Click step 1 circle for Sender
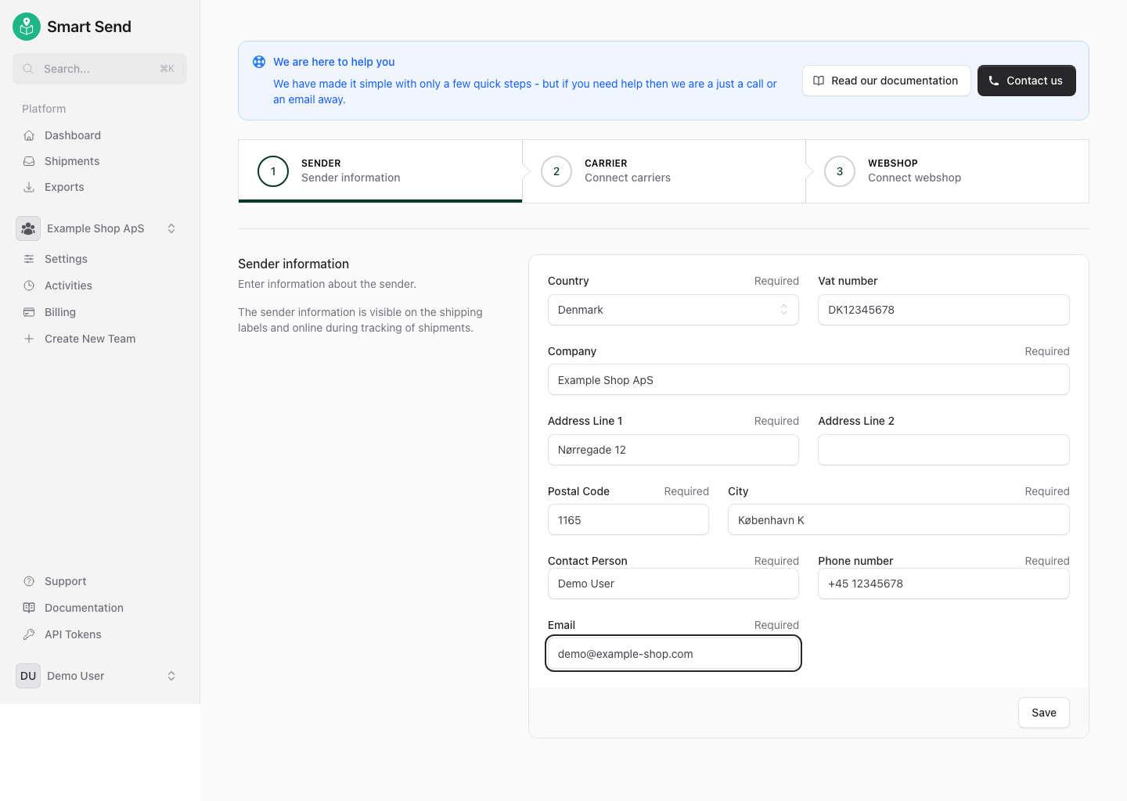This screenshot has width=1127, height=801. (273, 171)
